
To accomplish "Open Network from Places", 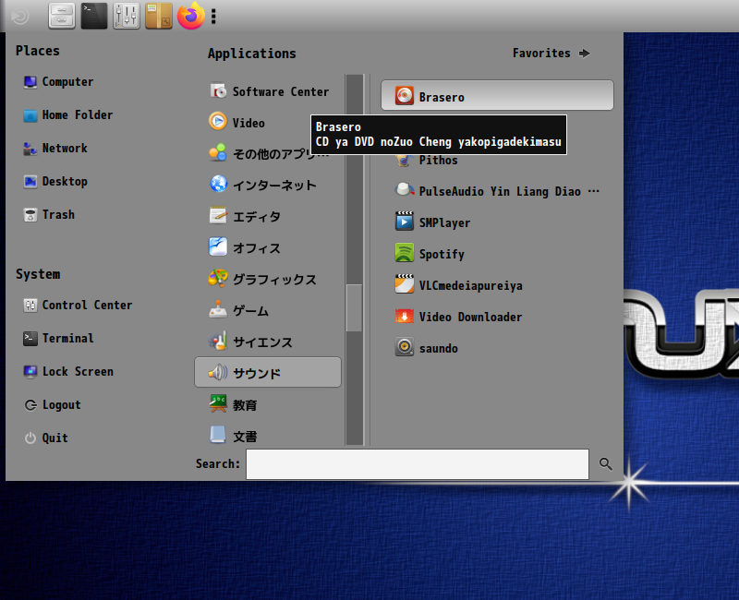I will click(55, 149).
